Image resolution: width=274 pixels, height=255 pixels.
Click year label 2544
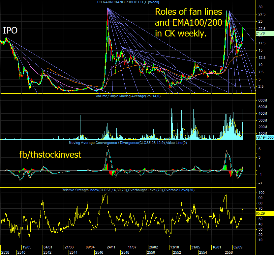tap(74, 253)
